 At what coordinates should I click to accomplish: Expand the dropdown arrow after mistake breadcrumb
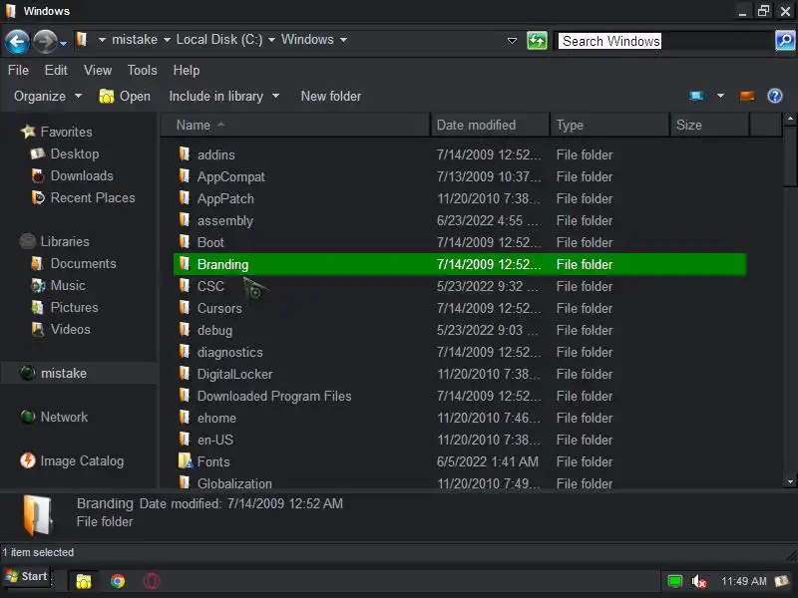[167, 40]
